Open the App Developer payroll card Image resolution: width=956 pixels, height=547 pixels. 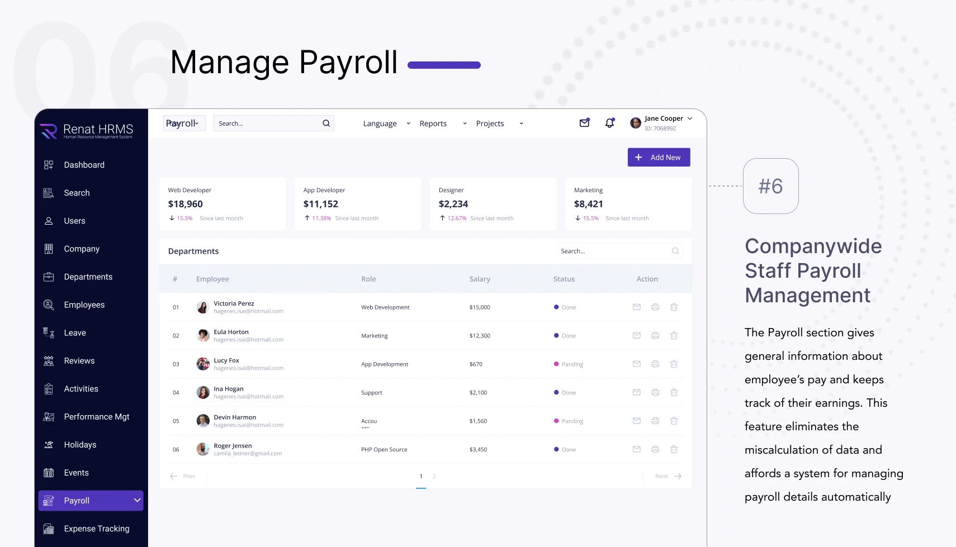click(x=358, y=204)
